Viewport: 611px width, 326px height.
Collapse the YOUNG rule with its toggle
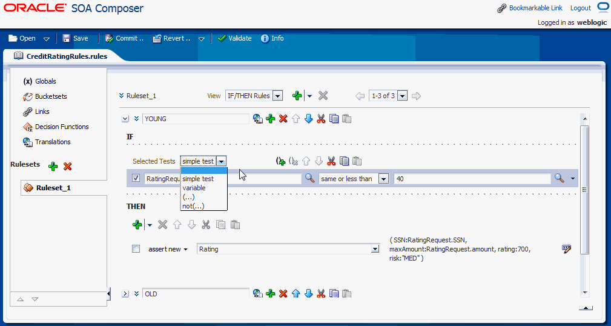pyautogui.click(x=125, y=119)
